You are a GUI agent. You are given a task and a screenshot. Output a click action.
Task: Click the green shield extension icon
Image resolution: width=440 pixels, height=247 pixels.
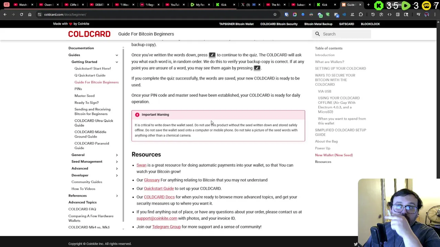tap(328, 14)
